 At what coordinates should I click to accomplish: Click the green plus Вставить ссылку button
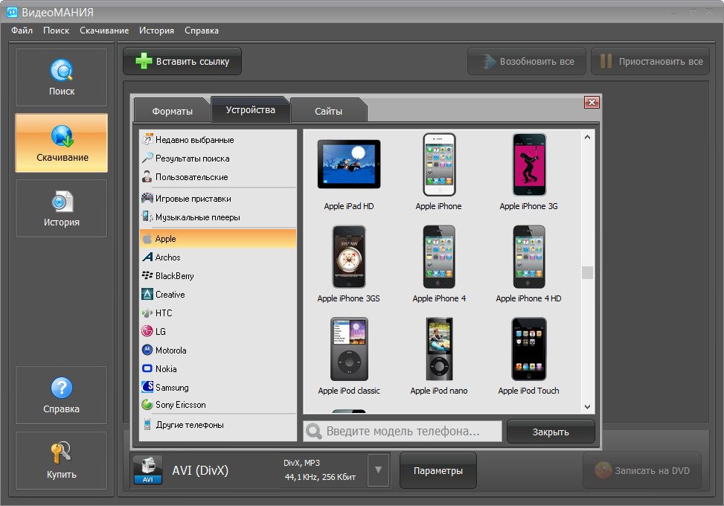[182, 62]
